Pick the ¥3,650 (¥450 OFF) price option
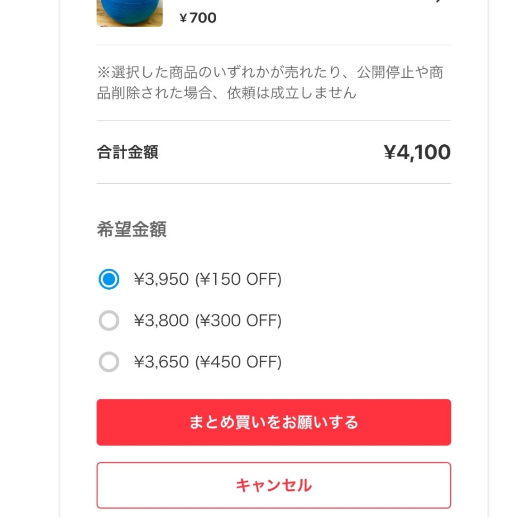This screenshot has height=517, width=517. [x=108, y=362]
